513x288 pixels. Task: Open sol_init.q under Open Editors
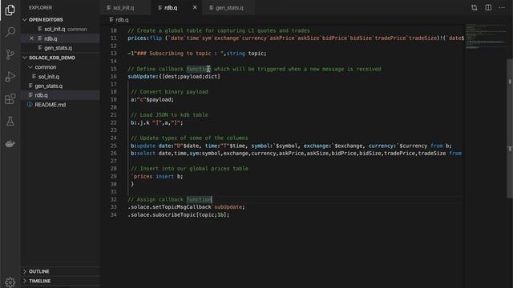pos(61,29)
